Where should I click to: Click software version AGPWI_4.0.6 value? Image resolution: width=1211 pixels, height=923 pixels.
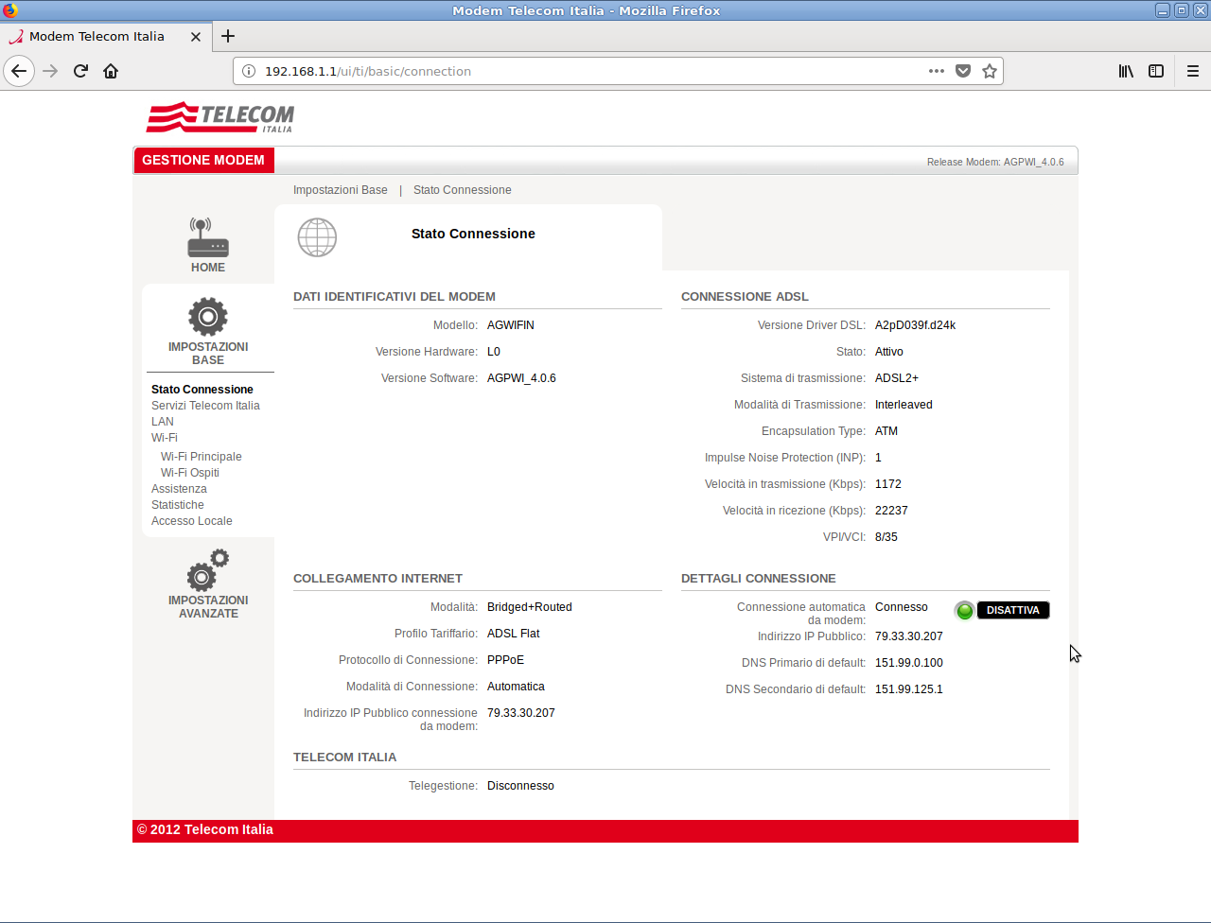coord(521,378)
